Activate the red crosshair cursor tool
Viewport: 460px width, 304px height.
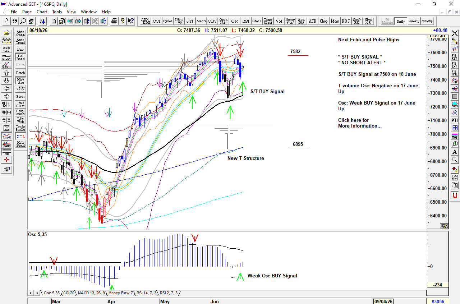coord(6,160)
